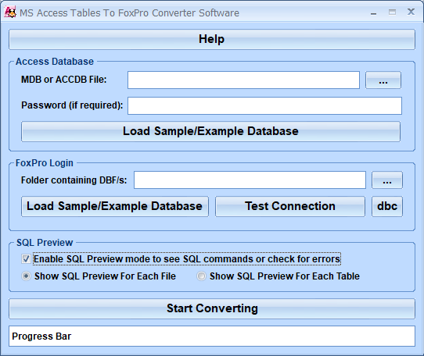This screenshot has height=356, width=424.
Task: Click the Folder containing DBF/s field
Action: [x=250, y=180]
